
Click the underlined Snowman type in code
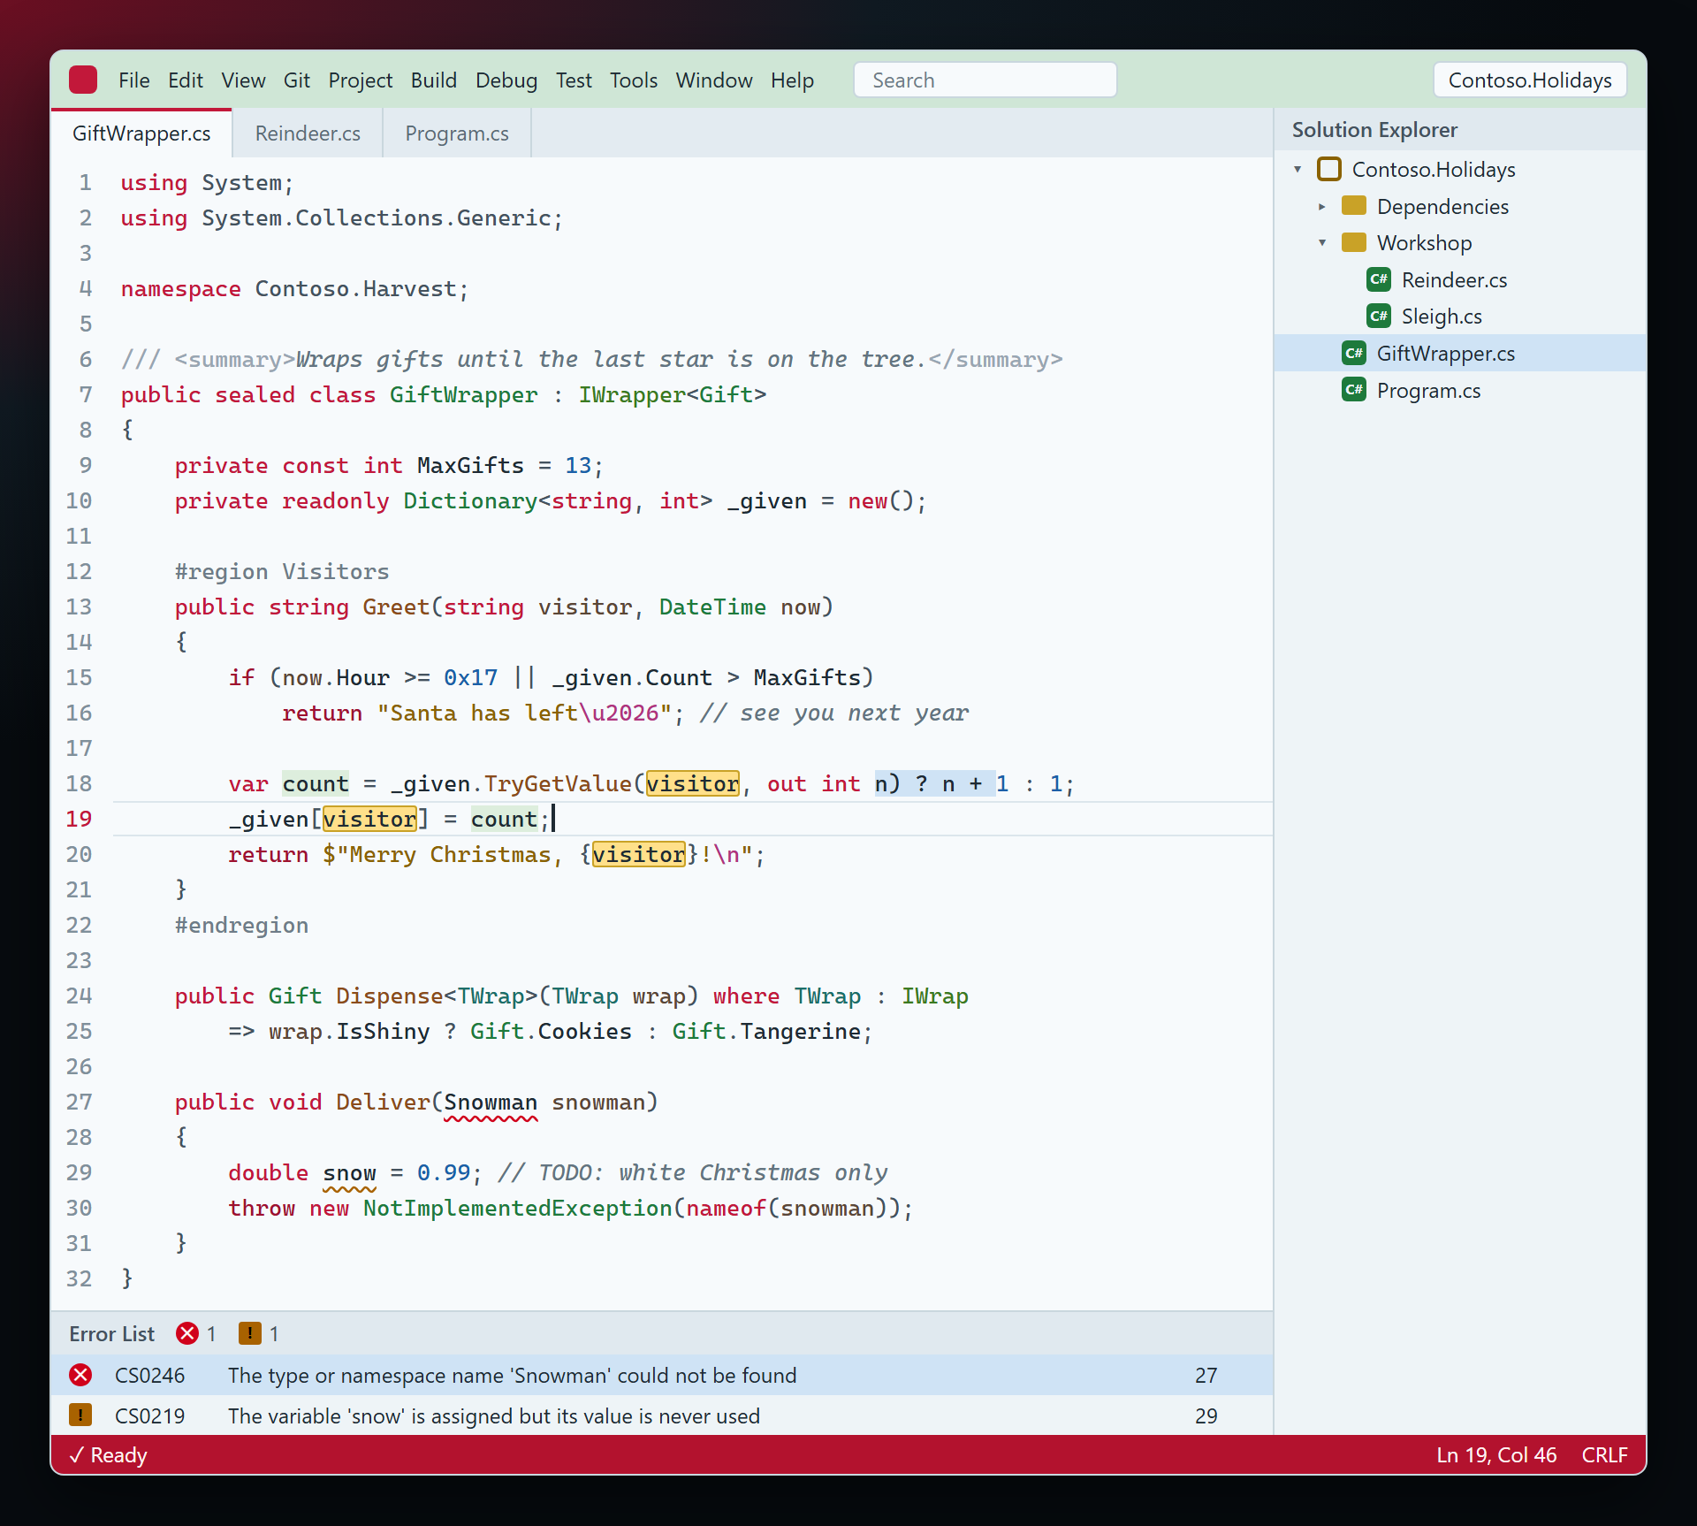click(x=491, y=1102)
